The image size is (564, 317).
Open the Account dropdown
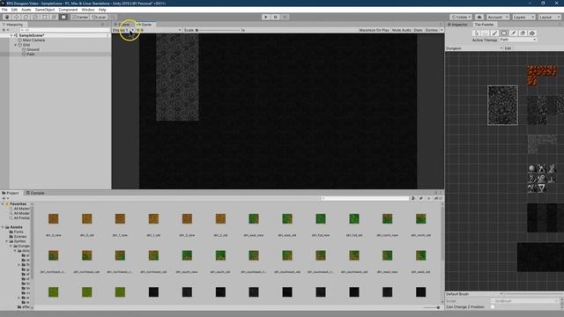pos(498,17)
